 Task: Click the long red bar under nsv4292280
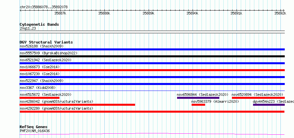pyautogui.click(x=152, y=112)
